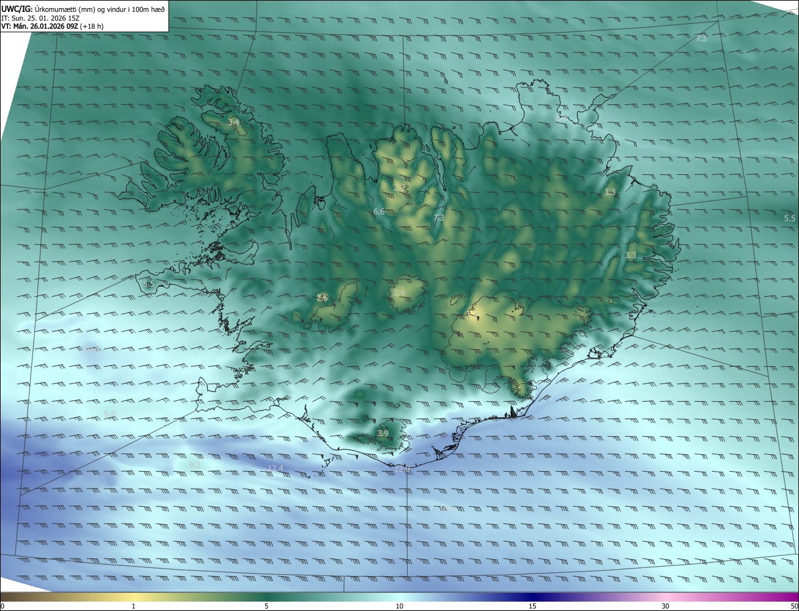Click the color scale tick labeled 30

(x=665, y=606)
